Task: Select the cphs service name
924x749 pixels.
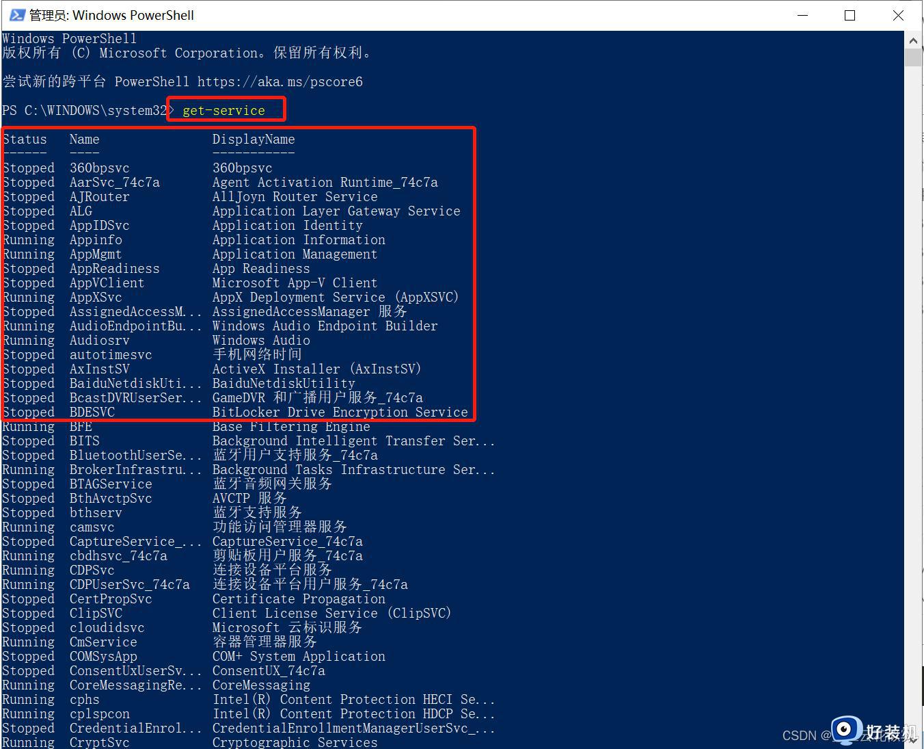Action: click(85, 700)
